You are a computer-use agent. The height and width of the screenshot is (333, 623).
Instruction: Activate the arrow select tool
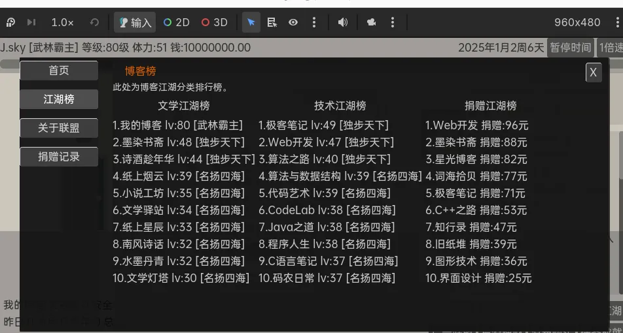tap(251, 22)
